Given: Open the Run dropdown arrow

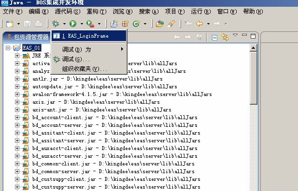Looking at the screenshot, I should click(82, 24).
